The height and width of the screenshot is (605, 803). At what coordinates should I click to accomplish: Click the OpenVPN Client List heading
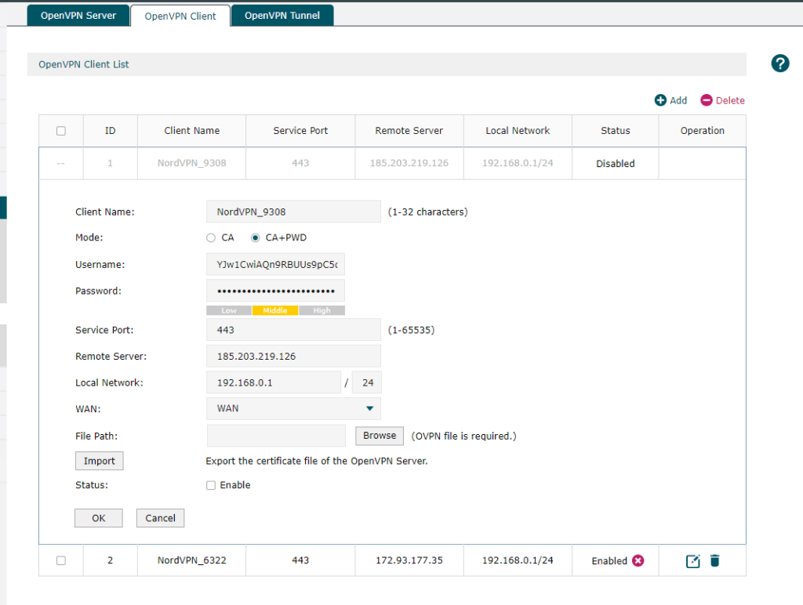(x=83, y=64)
